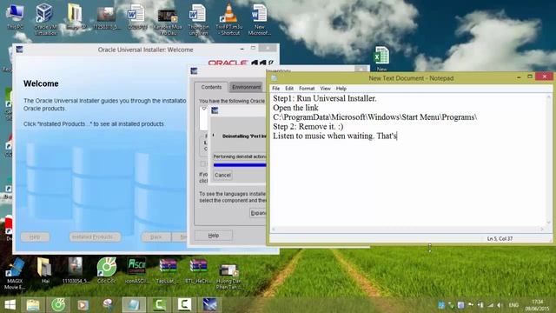The image size is (556, 313).
Task: Open the Notepad Help menu
Action: pos(341,89)
